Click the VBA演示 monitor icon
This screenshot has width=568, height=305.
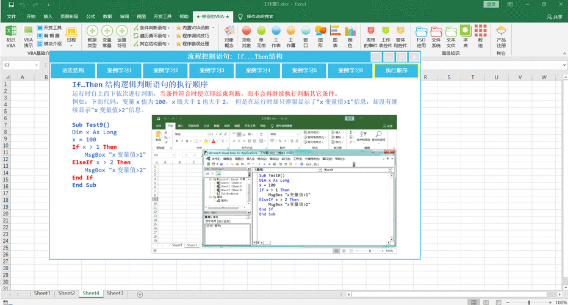coord(28,36)
